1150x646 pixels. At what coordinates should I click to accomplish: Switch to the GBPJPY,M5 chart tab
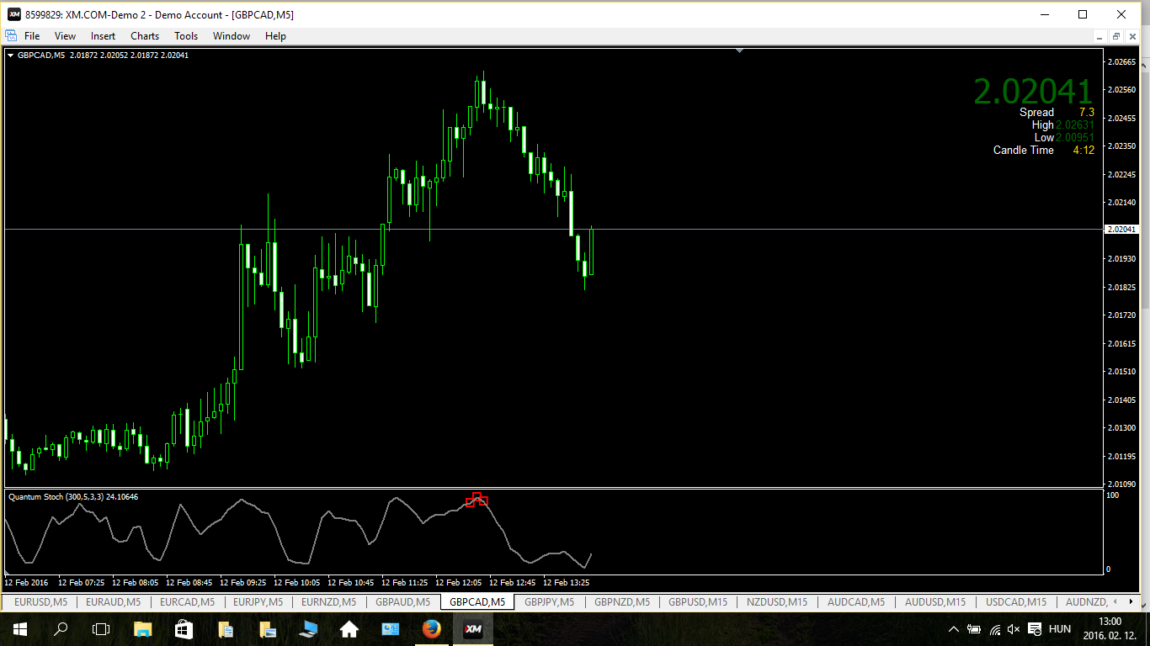pos(549,602)
